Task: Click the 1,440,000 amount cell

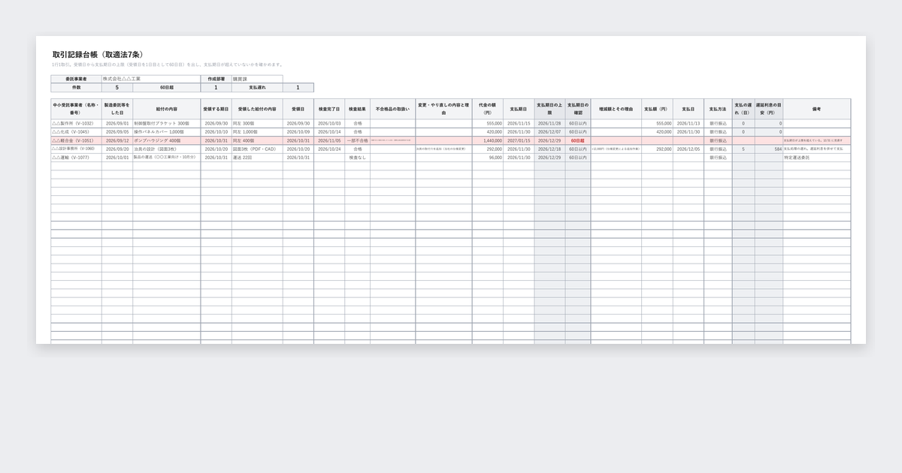Action: click(x=488, y=140)
